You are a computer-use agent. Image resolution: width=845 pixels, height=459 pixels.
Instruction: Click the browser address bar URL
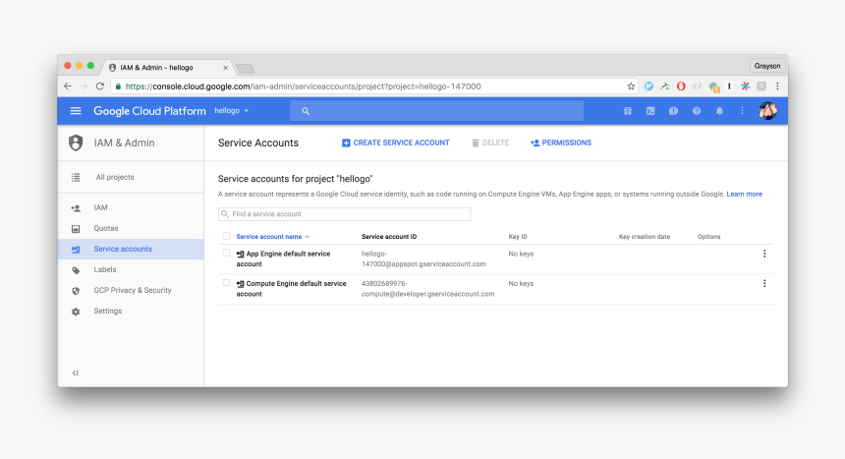click(x=303, y=86)
